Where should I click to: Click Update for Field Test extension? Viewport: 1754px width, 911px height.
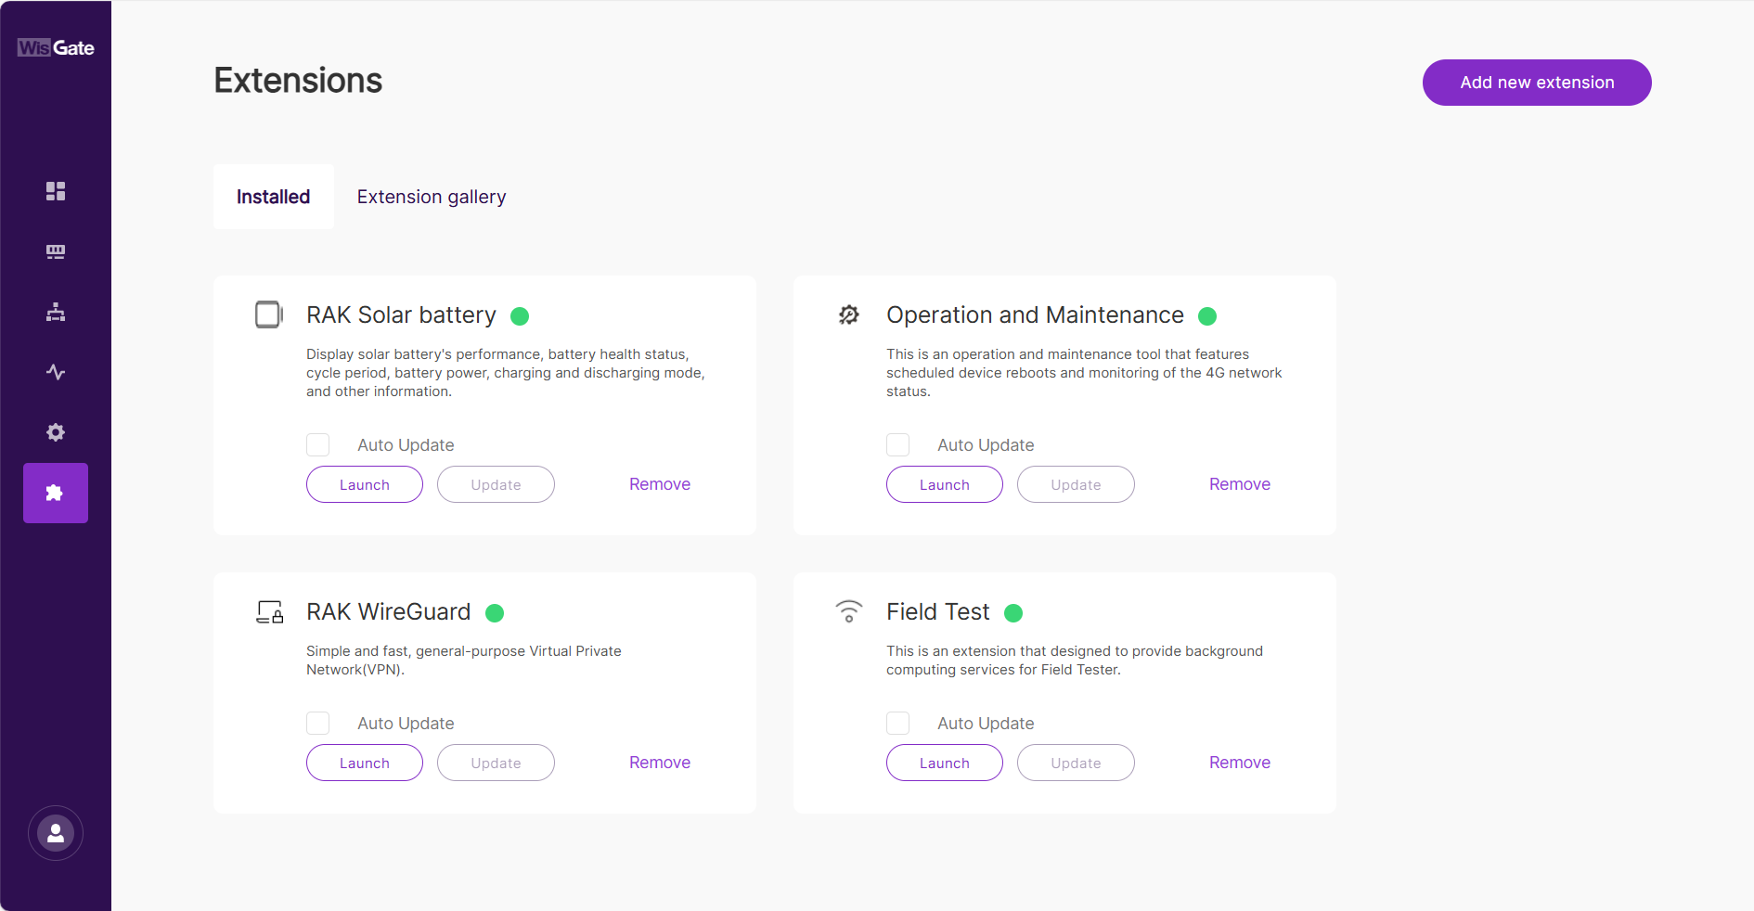pos(1076,763)
